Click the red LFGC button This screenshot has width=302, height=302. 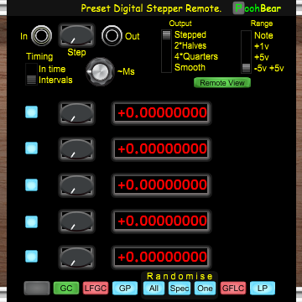(x=96, y=289)
